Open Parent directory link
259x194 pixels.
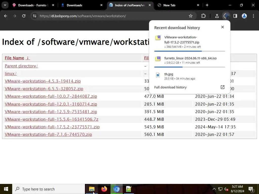[21, 66]
